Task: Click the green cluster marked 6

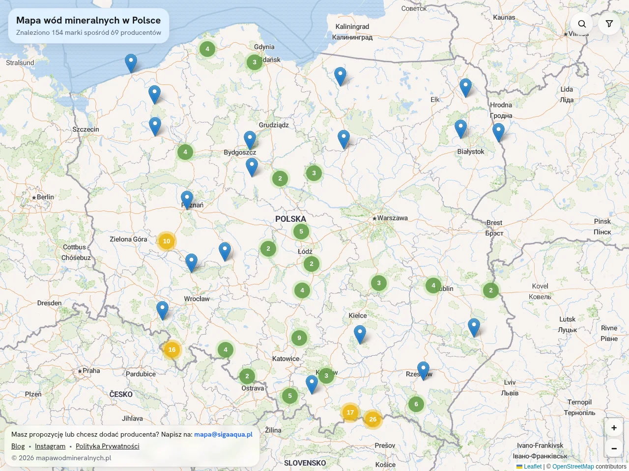Action: click(x=416, y=404)
